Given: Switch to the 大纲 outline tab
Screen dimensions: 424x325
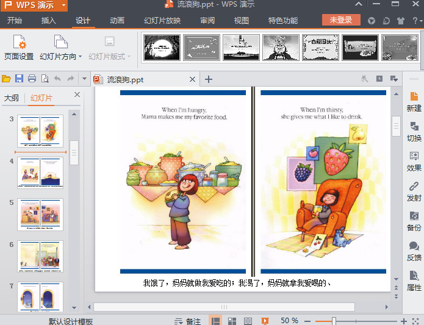Looking at the screenshot, I should (x=12, y=98).
